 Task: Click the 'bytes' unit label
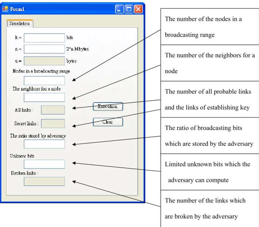[71, 61]
